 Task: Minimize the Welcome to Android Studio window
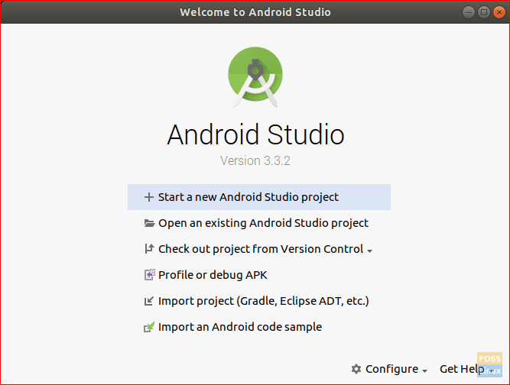[469, 12]
